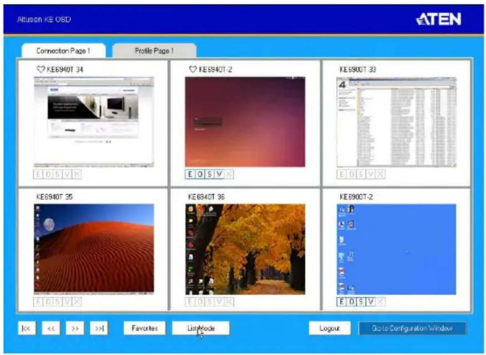Switch to List Mode
486x355 pixels.
coord(201,328)
